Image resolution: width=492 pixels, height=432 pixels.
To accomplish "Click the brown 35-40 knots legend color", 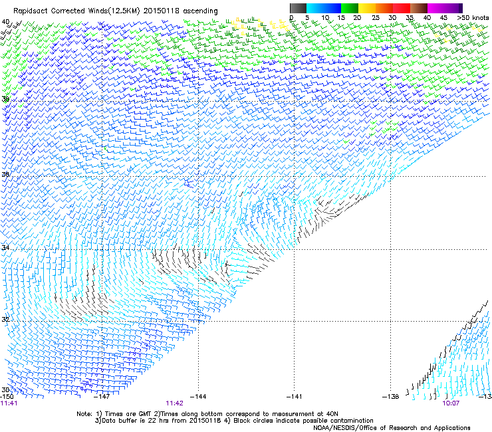I will [419, 8].
